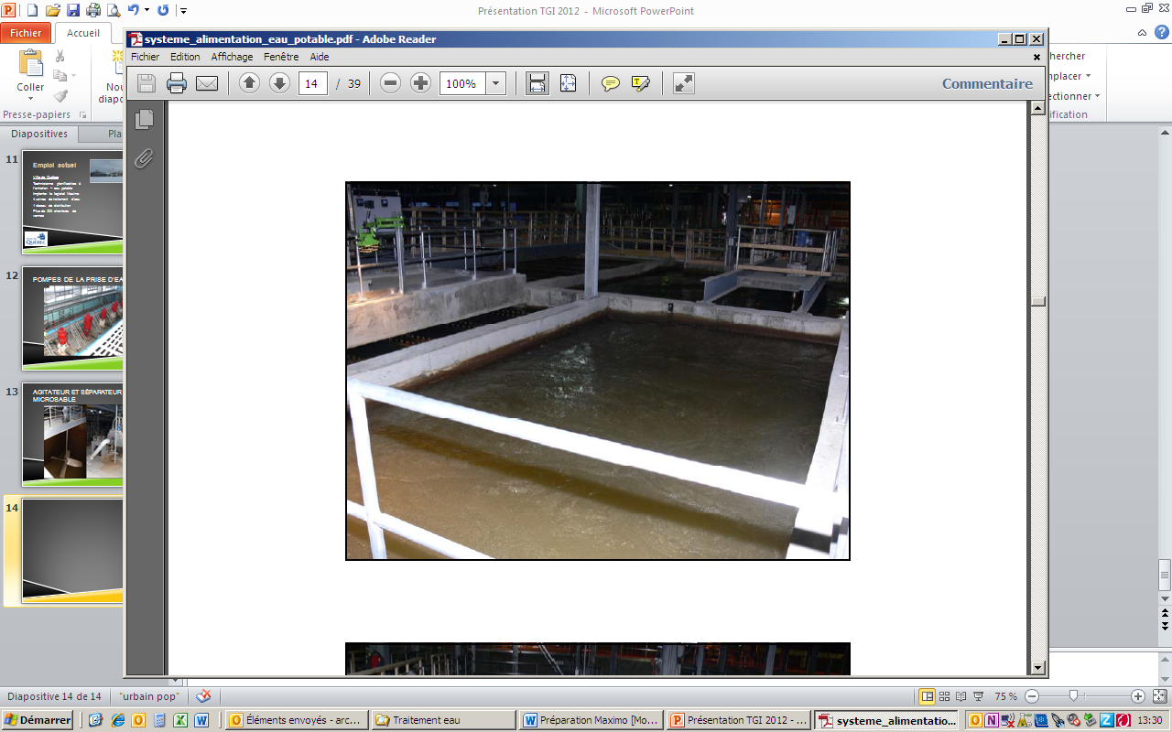Viewport: 1172px width, 732px height.
Task: Click the Print icon in Adobe Reader toolbar
Action: (177, 83)
